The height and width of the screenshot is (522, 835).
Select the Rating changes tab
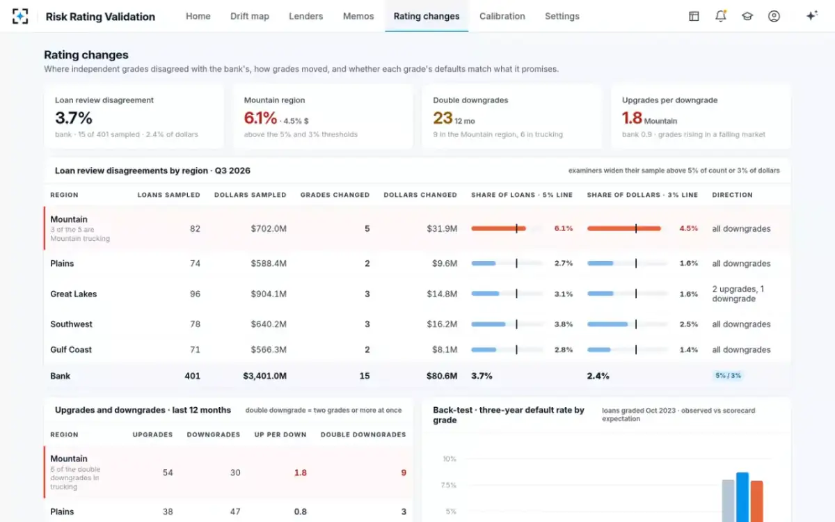(427, 16)
